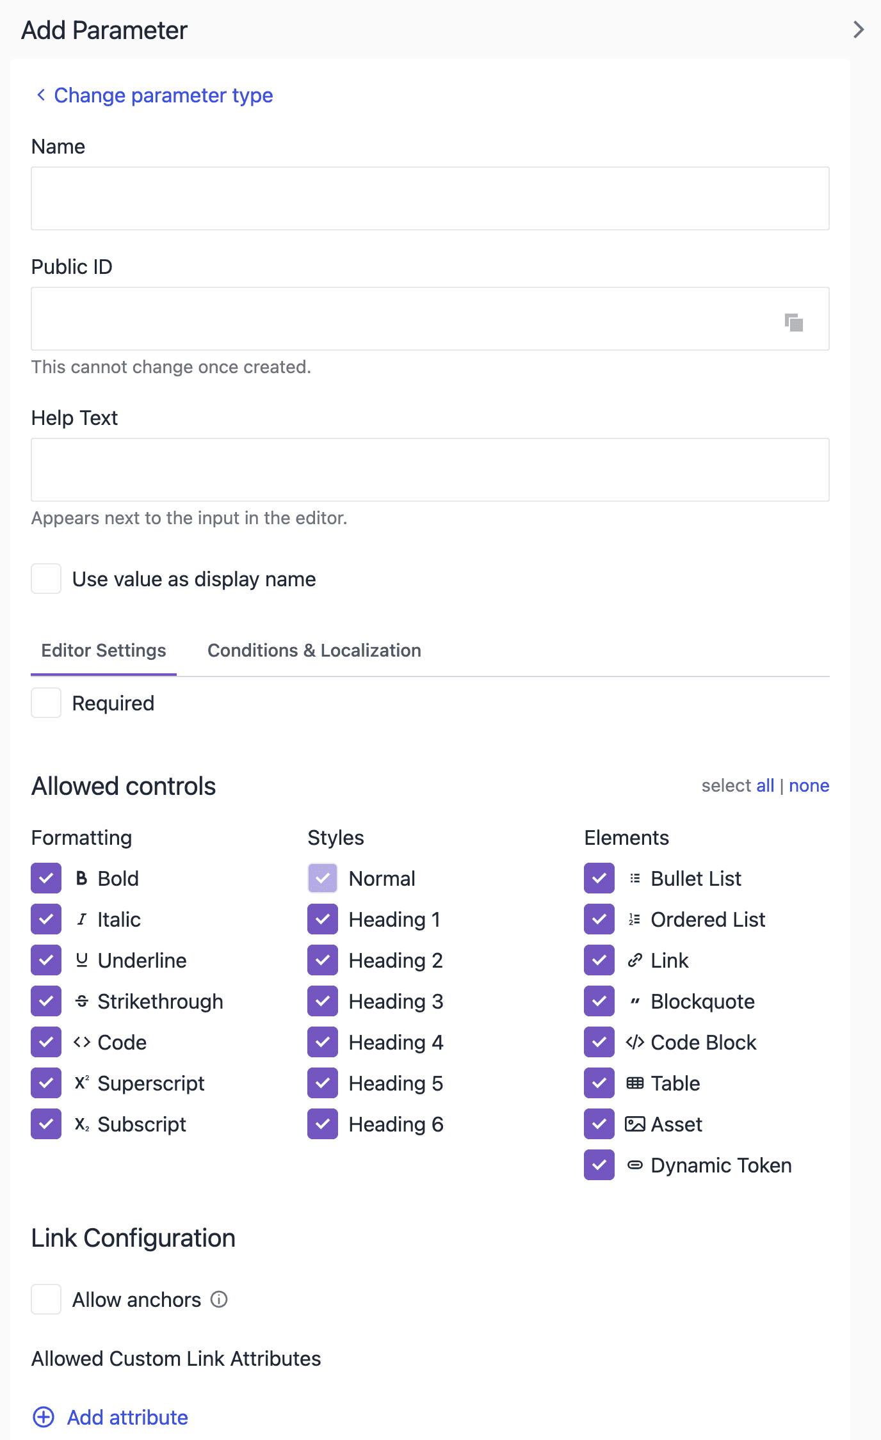Click the Ordered List icon
The width and height of the screenshot is (881, 1440).
pos(634,919)
